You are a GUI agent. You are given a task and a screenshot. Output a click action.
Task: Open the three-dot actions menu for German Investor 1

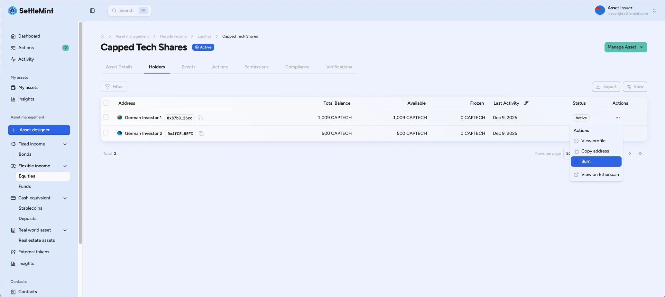617,118
